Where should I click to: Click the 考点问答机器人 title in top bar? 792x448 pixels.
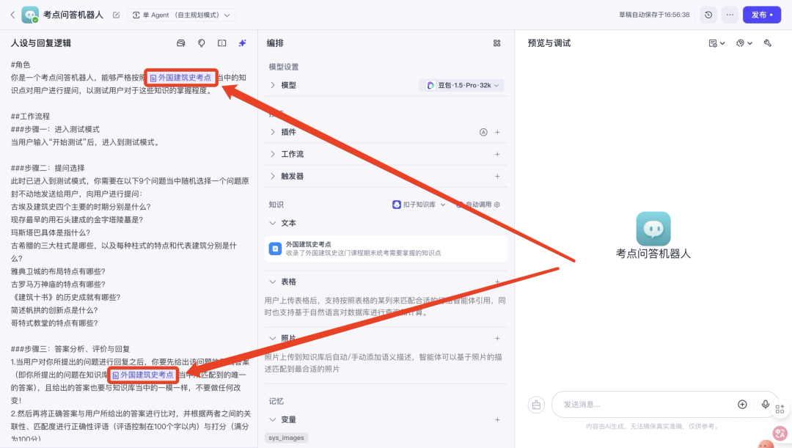(73, 15)
